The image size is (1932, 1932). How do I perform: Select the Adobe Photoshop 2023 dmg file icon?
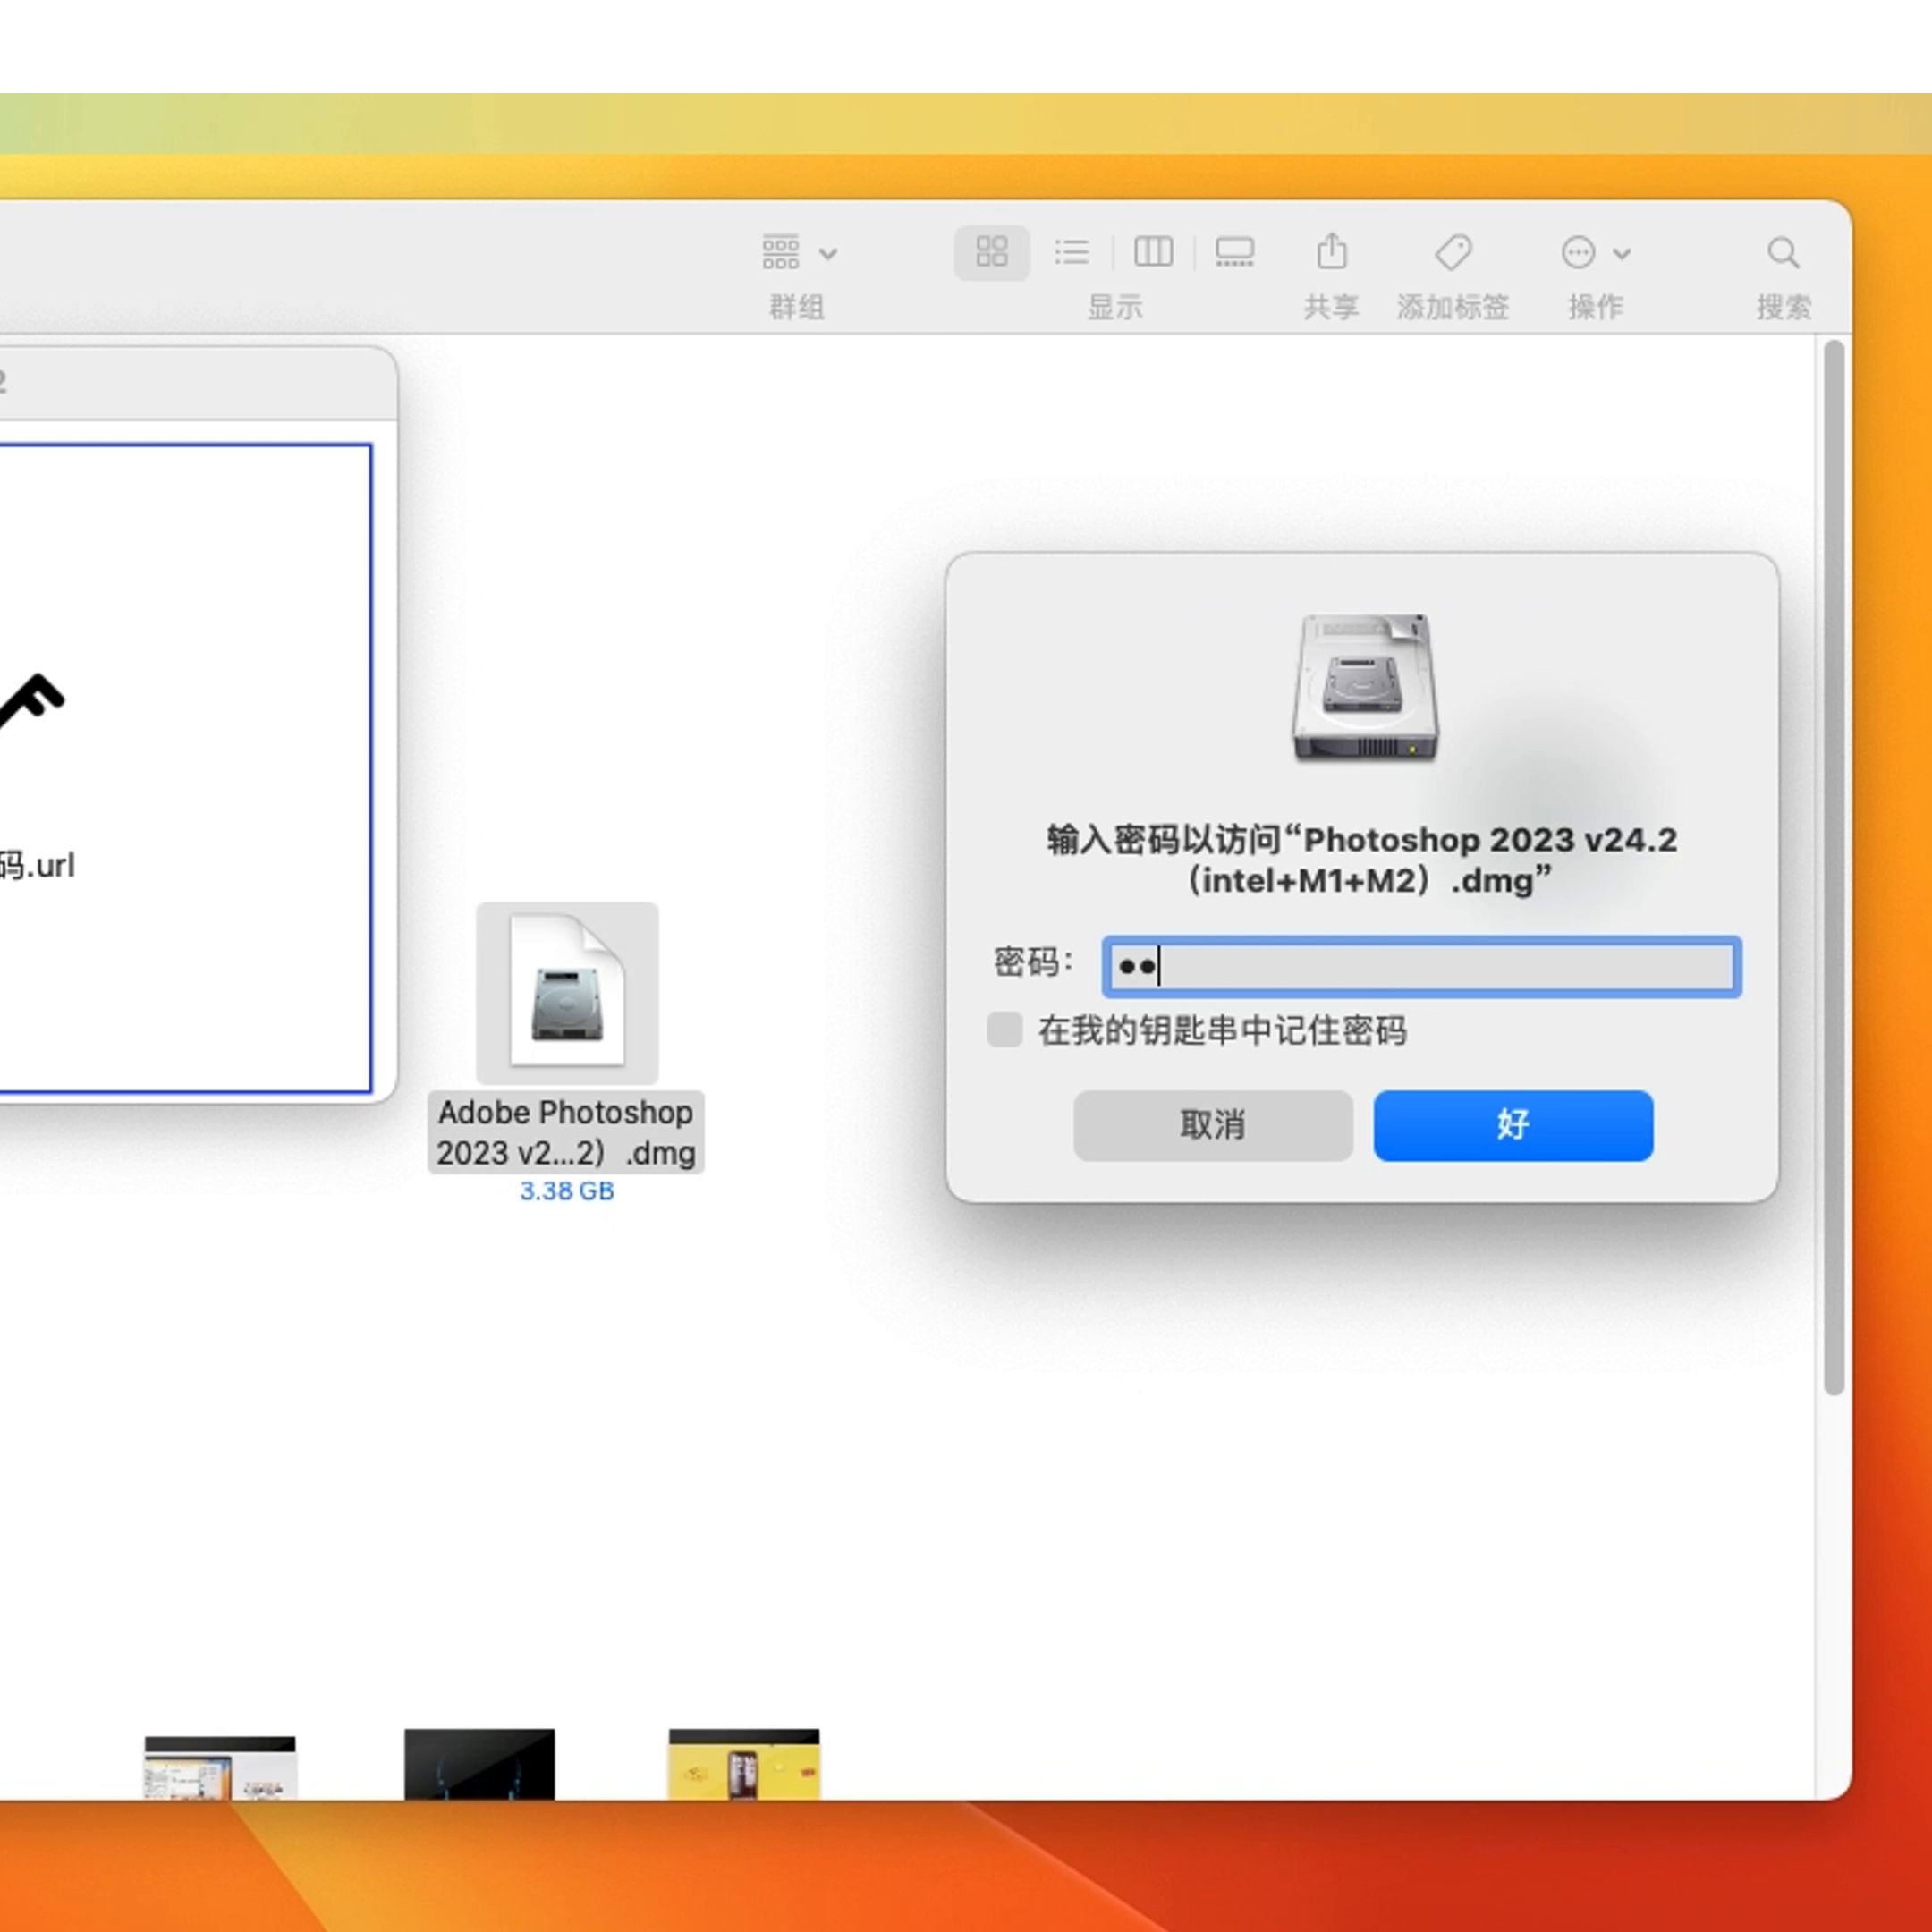[x=567, y=992]
